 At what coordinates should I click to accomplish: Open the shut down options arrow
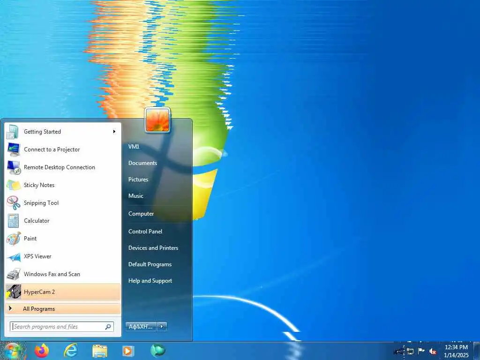pyautogui.click(x=162, y=327)
